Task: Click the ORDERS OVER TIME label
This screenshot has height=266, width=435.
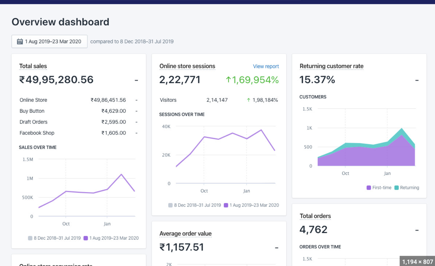Action: [320, 247]
